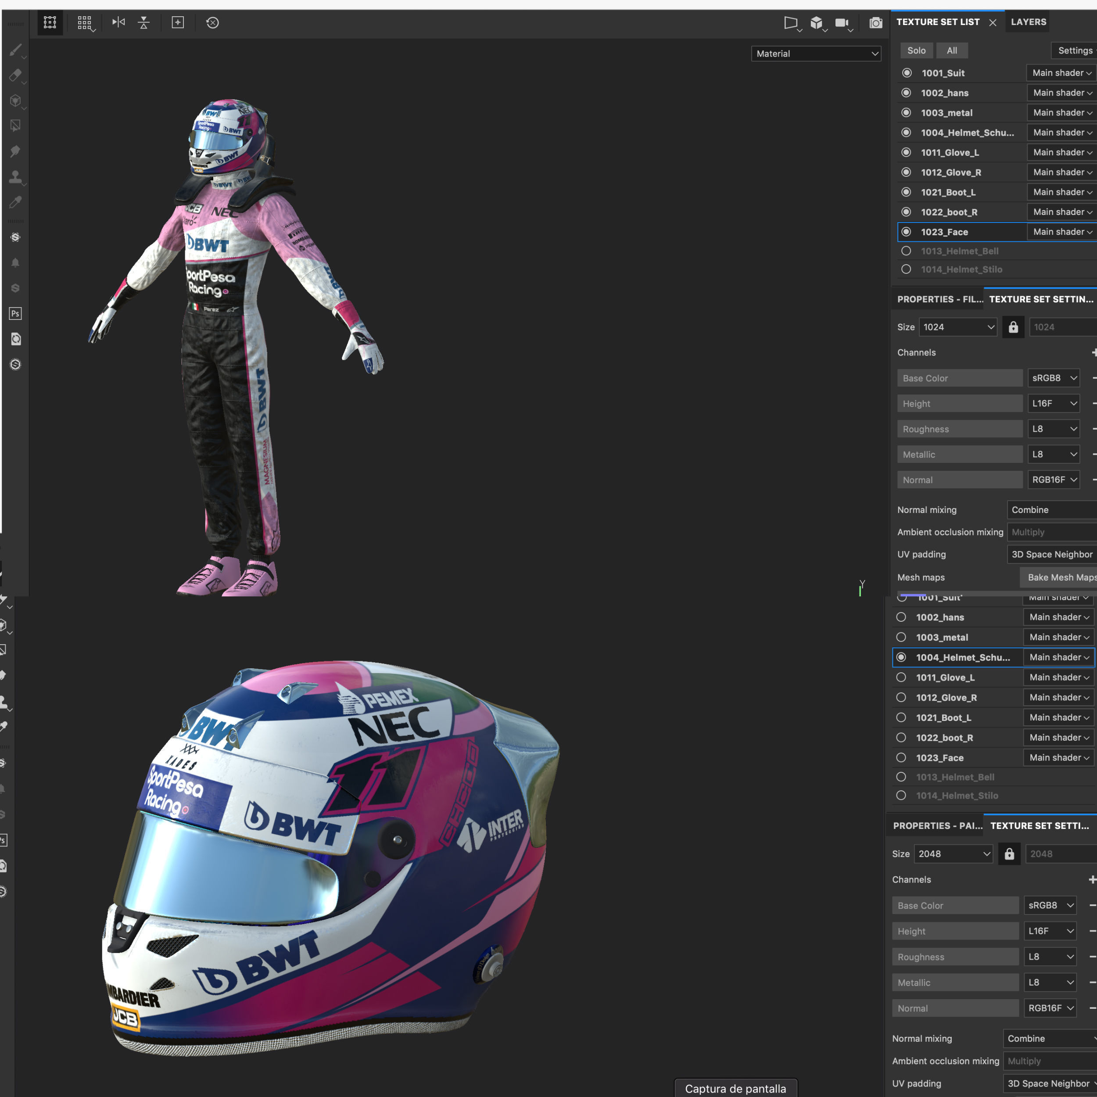Click the disabled 2048 height field
This screenshot has width=1097, height=1097.
point(1061,854)
